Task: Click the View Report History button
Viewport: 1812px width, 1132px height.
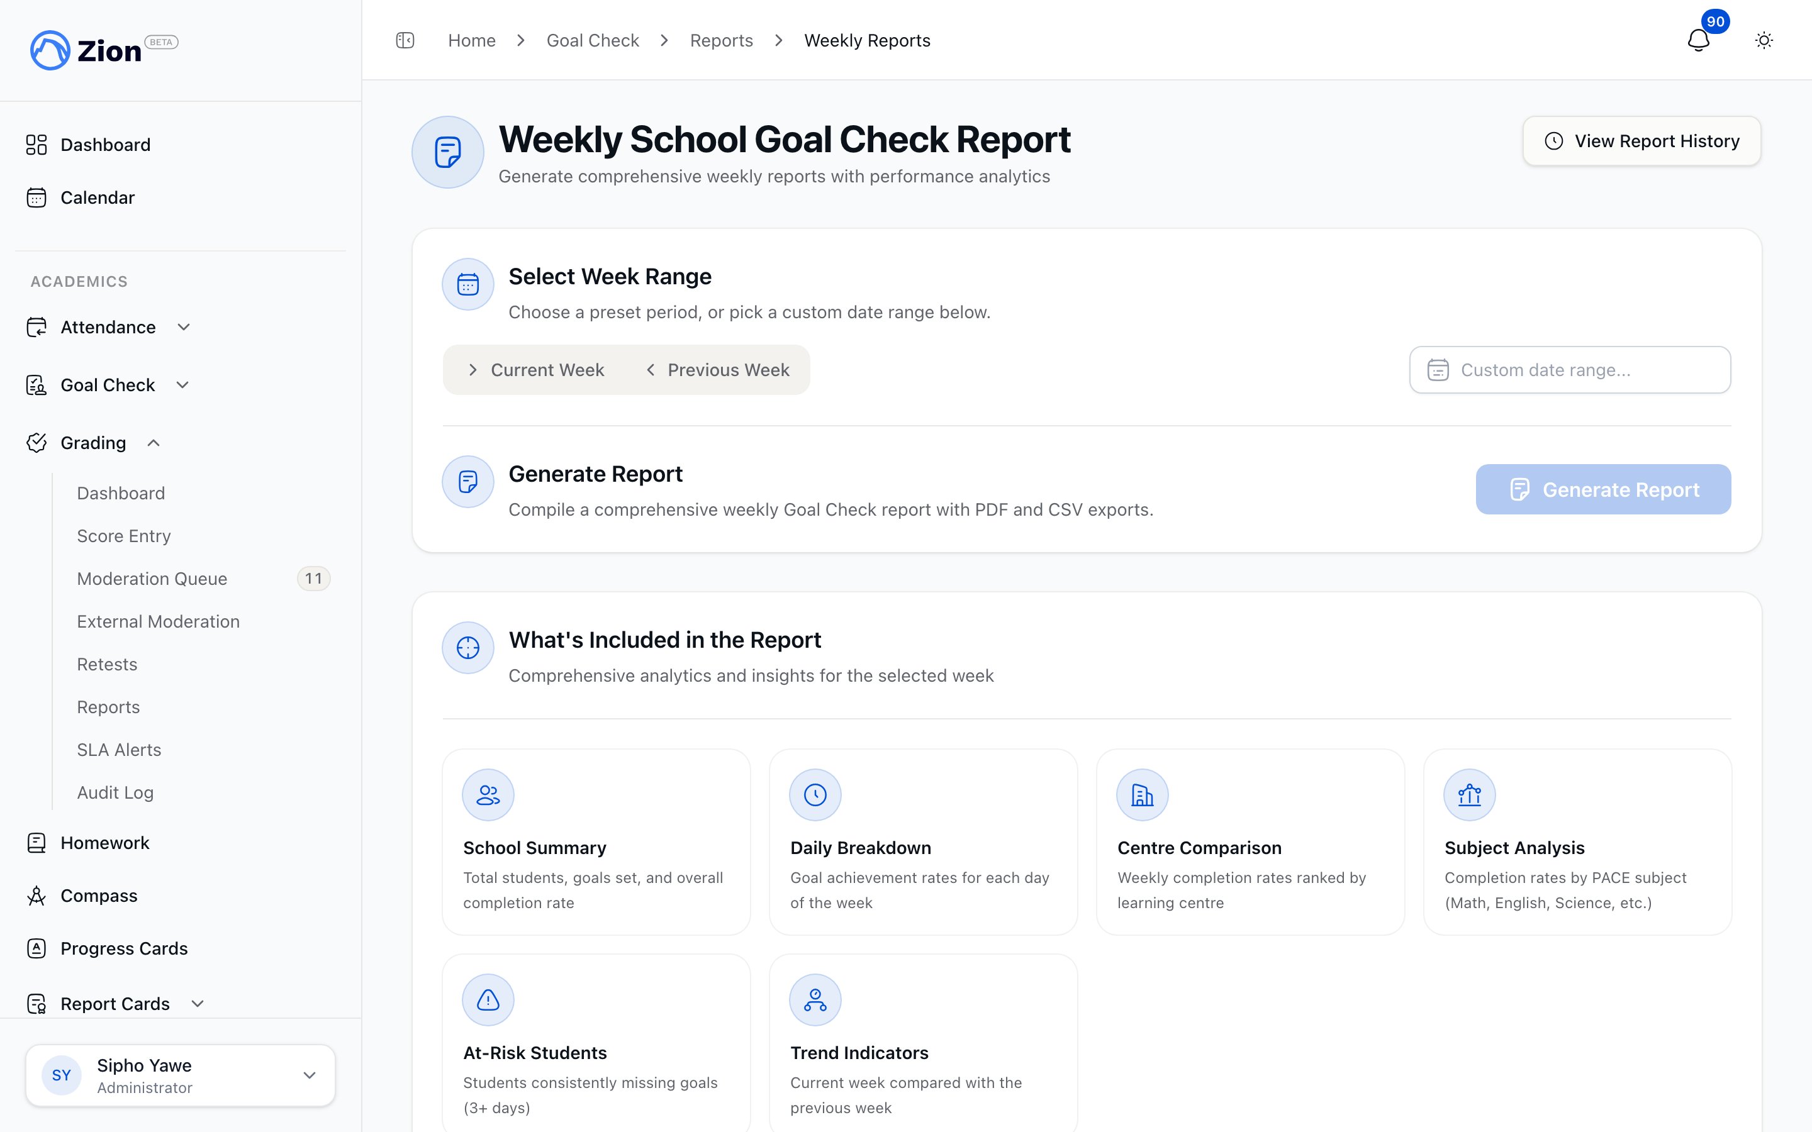Action: point(1642,141)
